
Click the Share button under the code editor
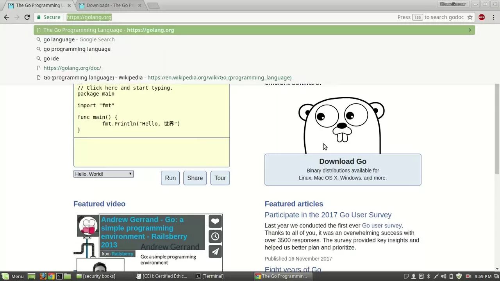coord(195,178)
